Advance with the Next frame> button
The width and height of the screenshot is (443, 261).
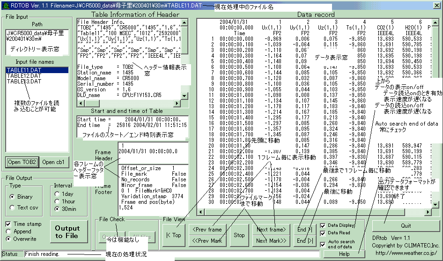(x=271, y=229)
